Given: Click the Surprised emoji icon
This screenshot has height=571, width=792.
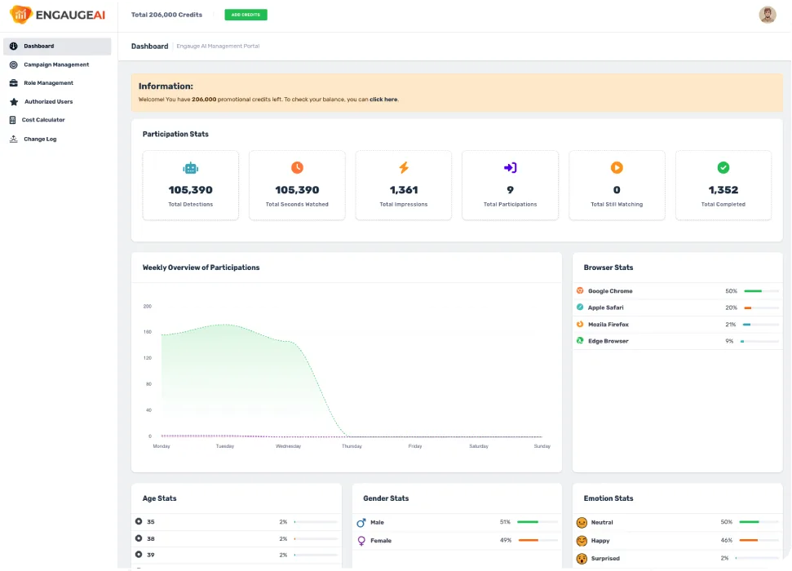Looking at the screenshot, I should pyautogui.click(x=582, y=559).
